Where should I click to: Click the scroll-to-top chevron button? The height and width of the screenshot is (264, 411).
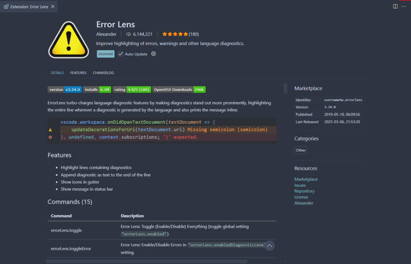click(269, 245)
